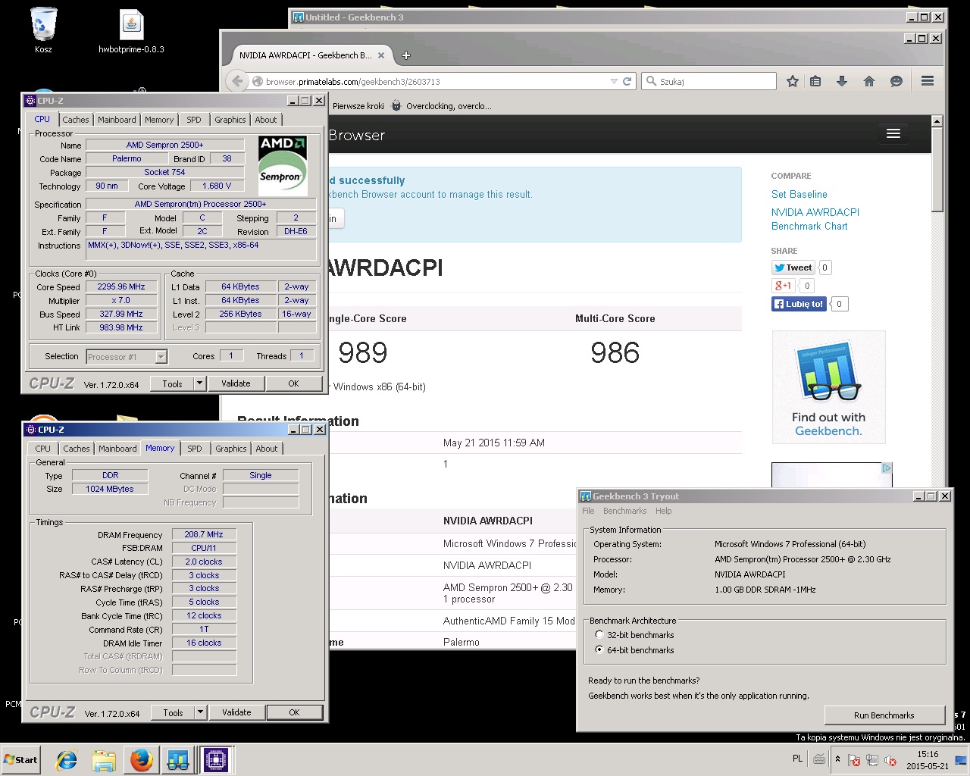970x776 pixels.
Task: Switch to CPU-Z via taskbar chip icon
Action: (216, 760)
